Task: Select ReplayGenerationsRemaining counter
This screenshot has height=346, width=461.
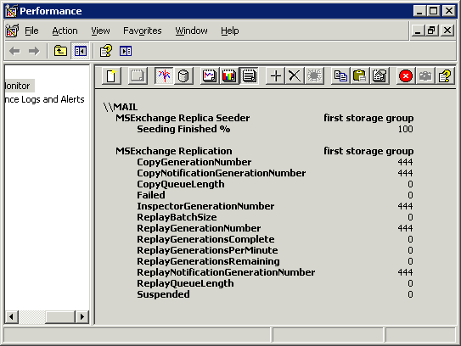Action: (x=208, y=261)
